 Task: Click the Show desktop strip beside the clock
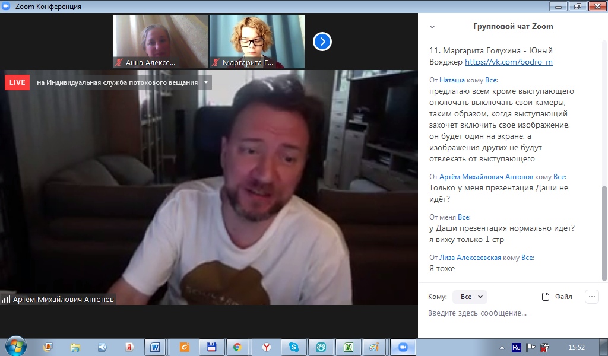pos(605,348)
